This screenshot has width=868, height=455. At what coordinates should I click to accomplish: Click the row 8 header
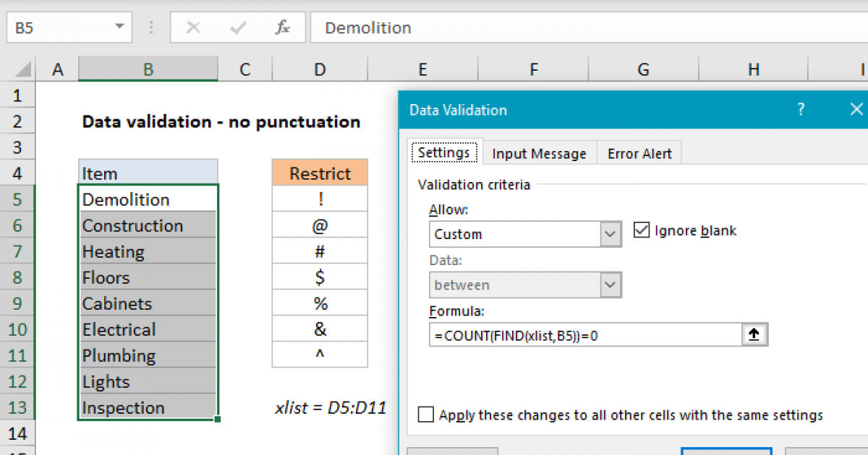(18, 277)
